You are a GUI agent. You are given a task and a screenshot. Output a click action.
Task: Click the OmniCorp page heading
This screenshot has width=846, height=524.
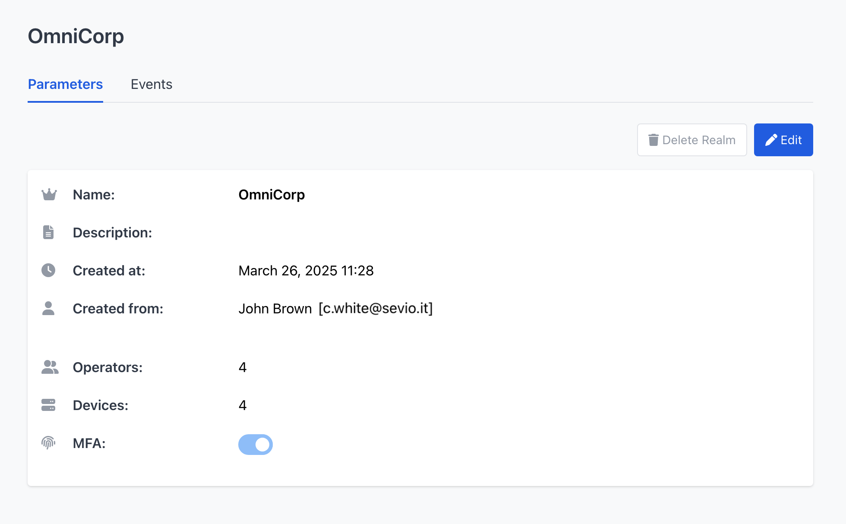(76, 36)
